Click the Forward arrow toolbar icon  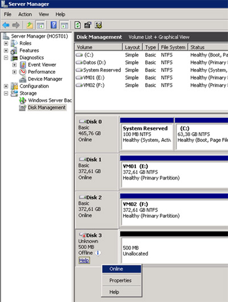(16, 25)
